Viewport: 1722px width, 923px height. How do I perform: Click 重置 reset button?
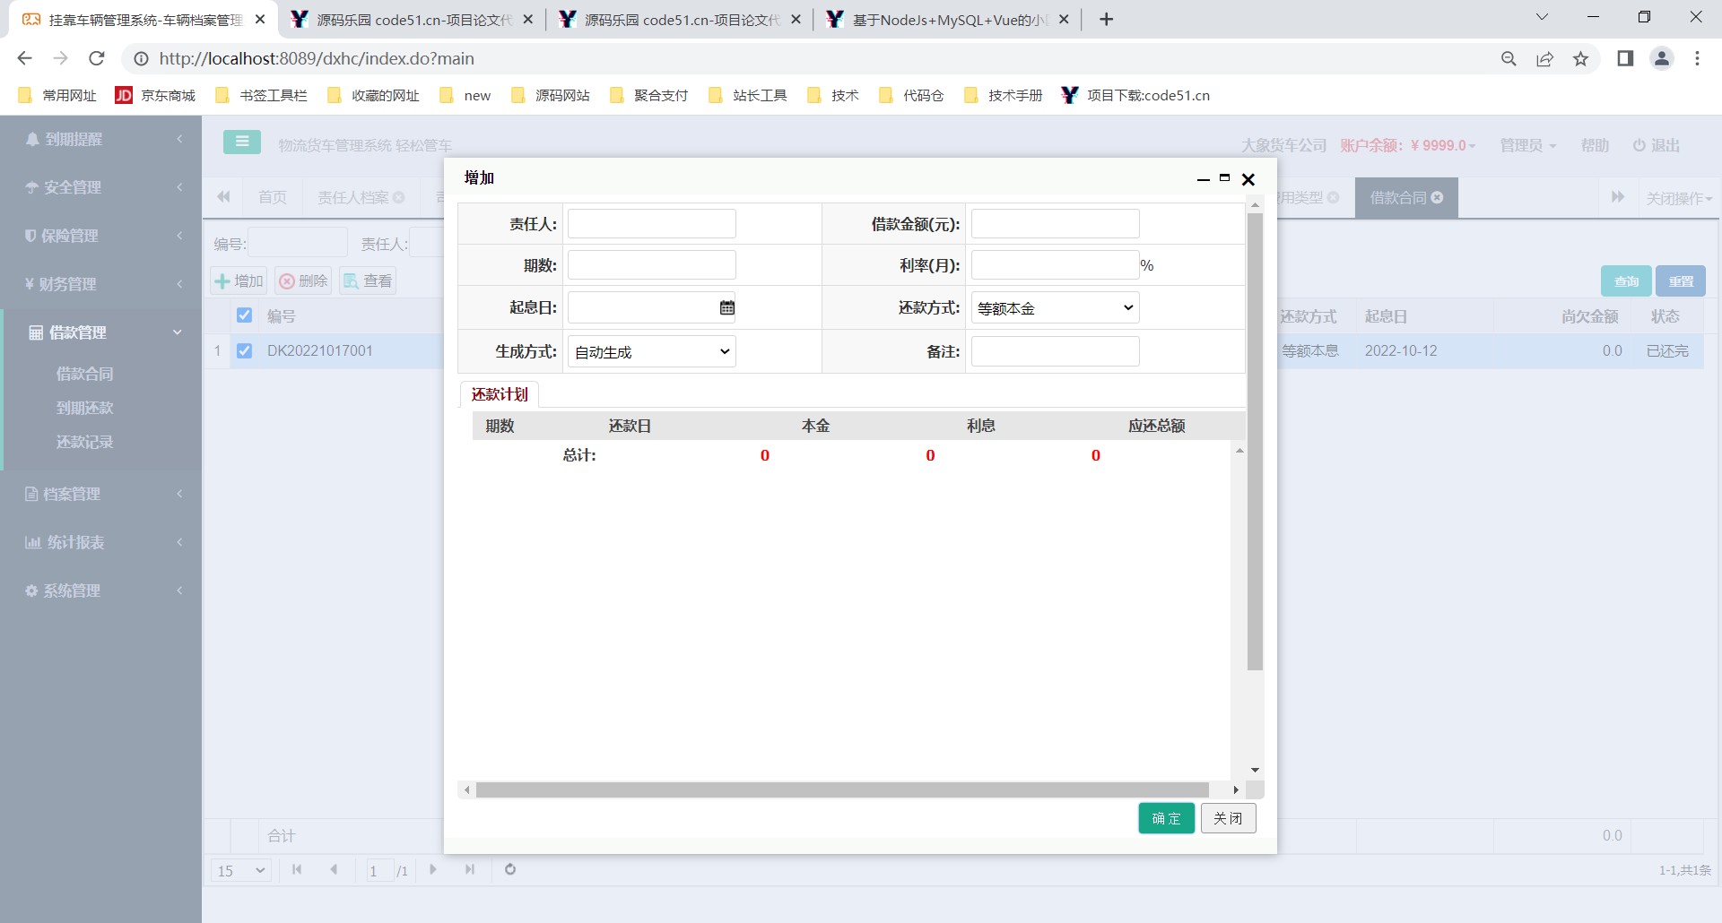1681,281
